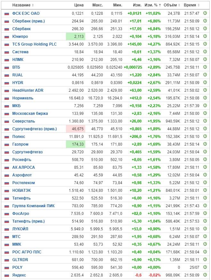Open the МКБ stock link
Viewport: 211px width, 280px height.
16,106
